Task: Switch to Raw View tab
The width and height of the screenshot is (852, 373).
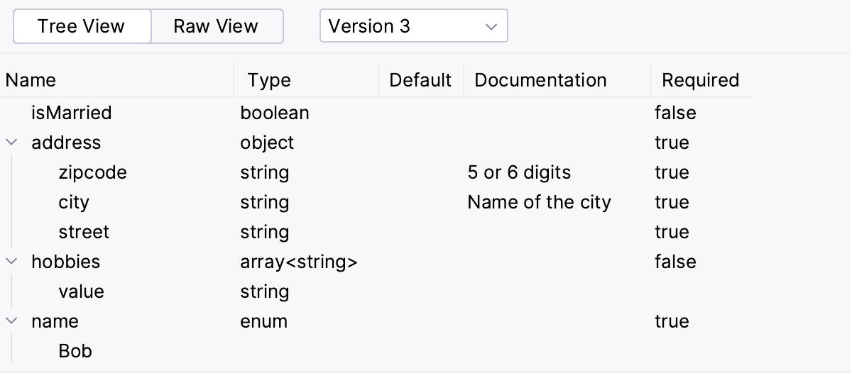Action: point(216,26)
